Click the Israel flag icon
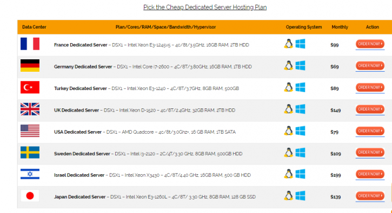392x213 pixels. click(x=30, y=174)
